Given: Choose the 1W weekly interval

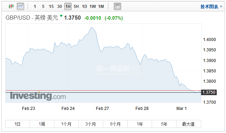Looking at the screenshot, I should 93,7.
